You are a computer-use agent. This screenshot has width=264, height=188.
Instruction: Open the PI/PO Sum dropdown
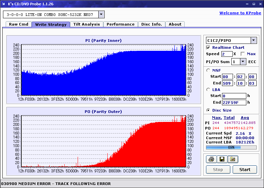coord(243,62)
